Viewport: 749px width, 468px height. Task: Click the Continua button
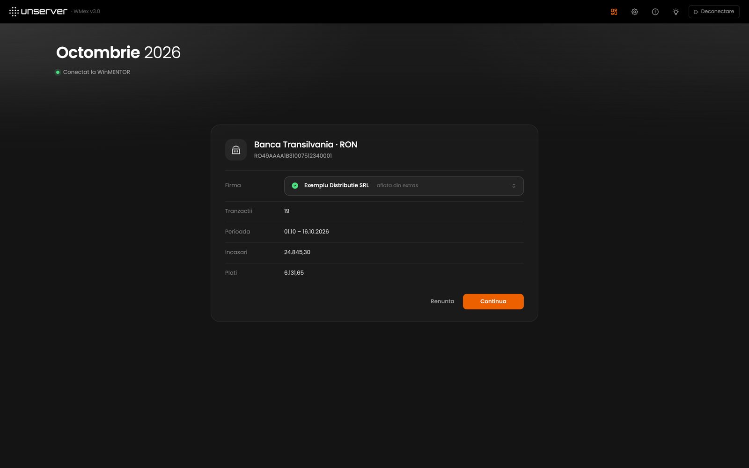pos(493,301)
